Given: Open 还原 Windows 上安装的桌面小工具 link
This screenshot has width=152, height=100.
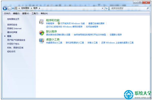Looking at the screenshot, I should (117, 43).
